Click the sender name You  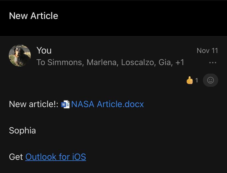[44, 51]
